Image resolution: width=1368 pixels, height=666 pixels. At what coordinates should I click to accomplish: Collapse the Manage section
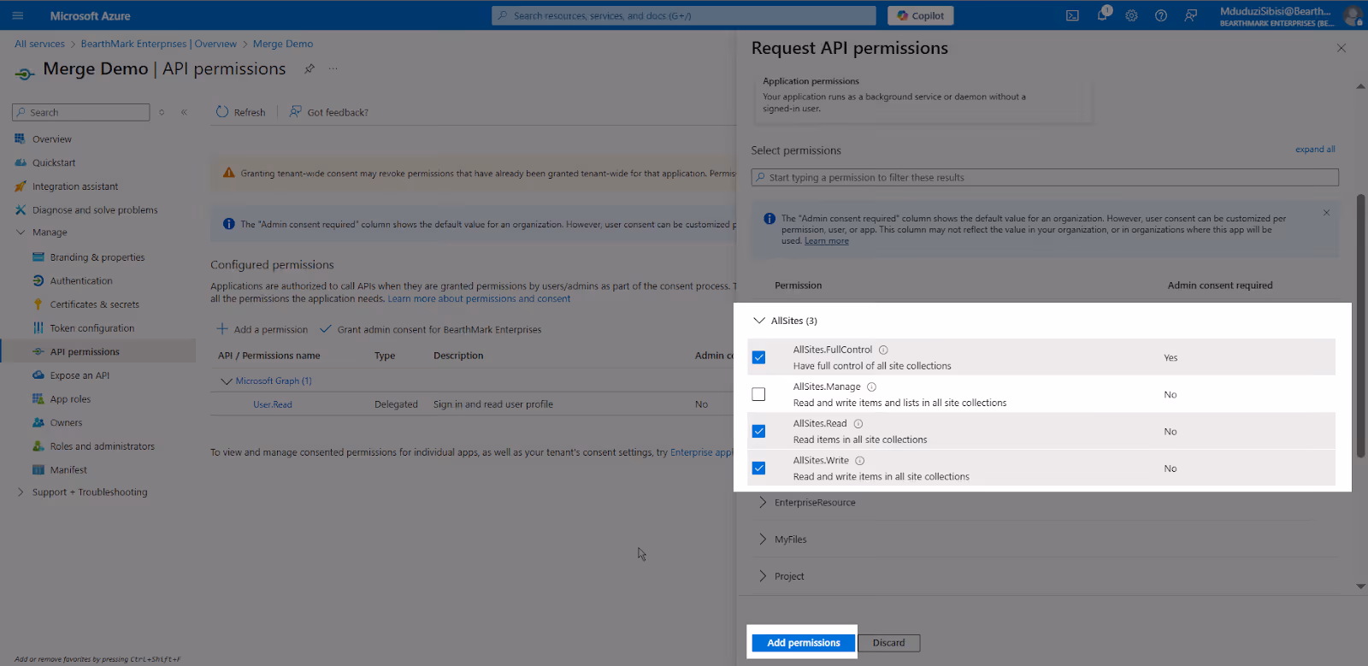coord(21,232)
